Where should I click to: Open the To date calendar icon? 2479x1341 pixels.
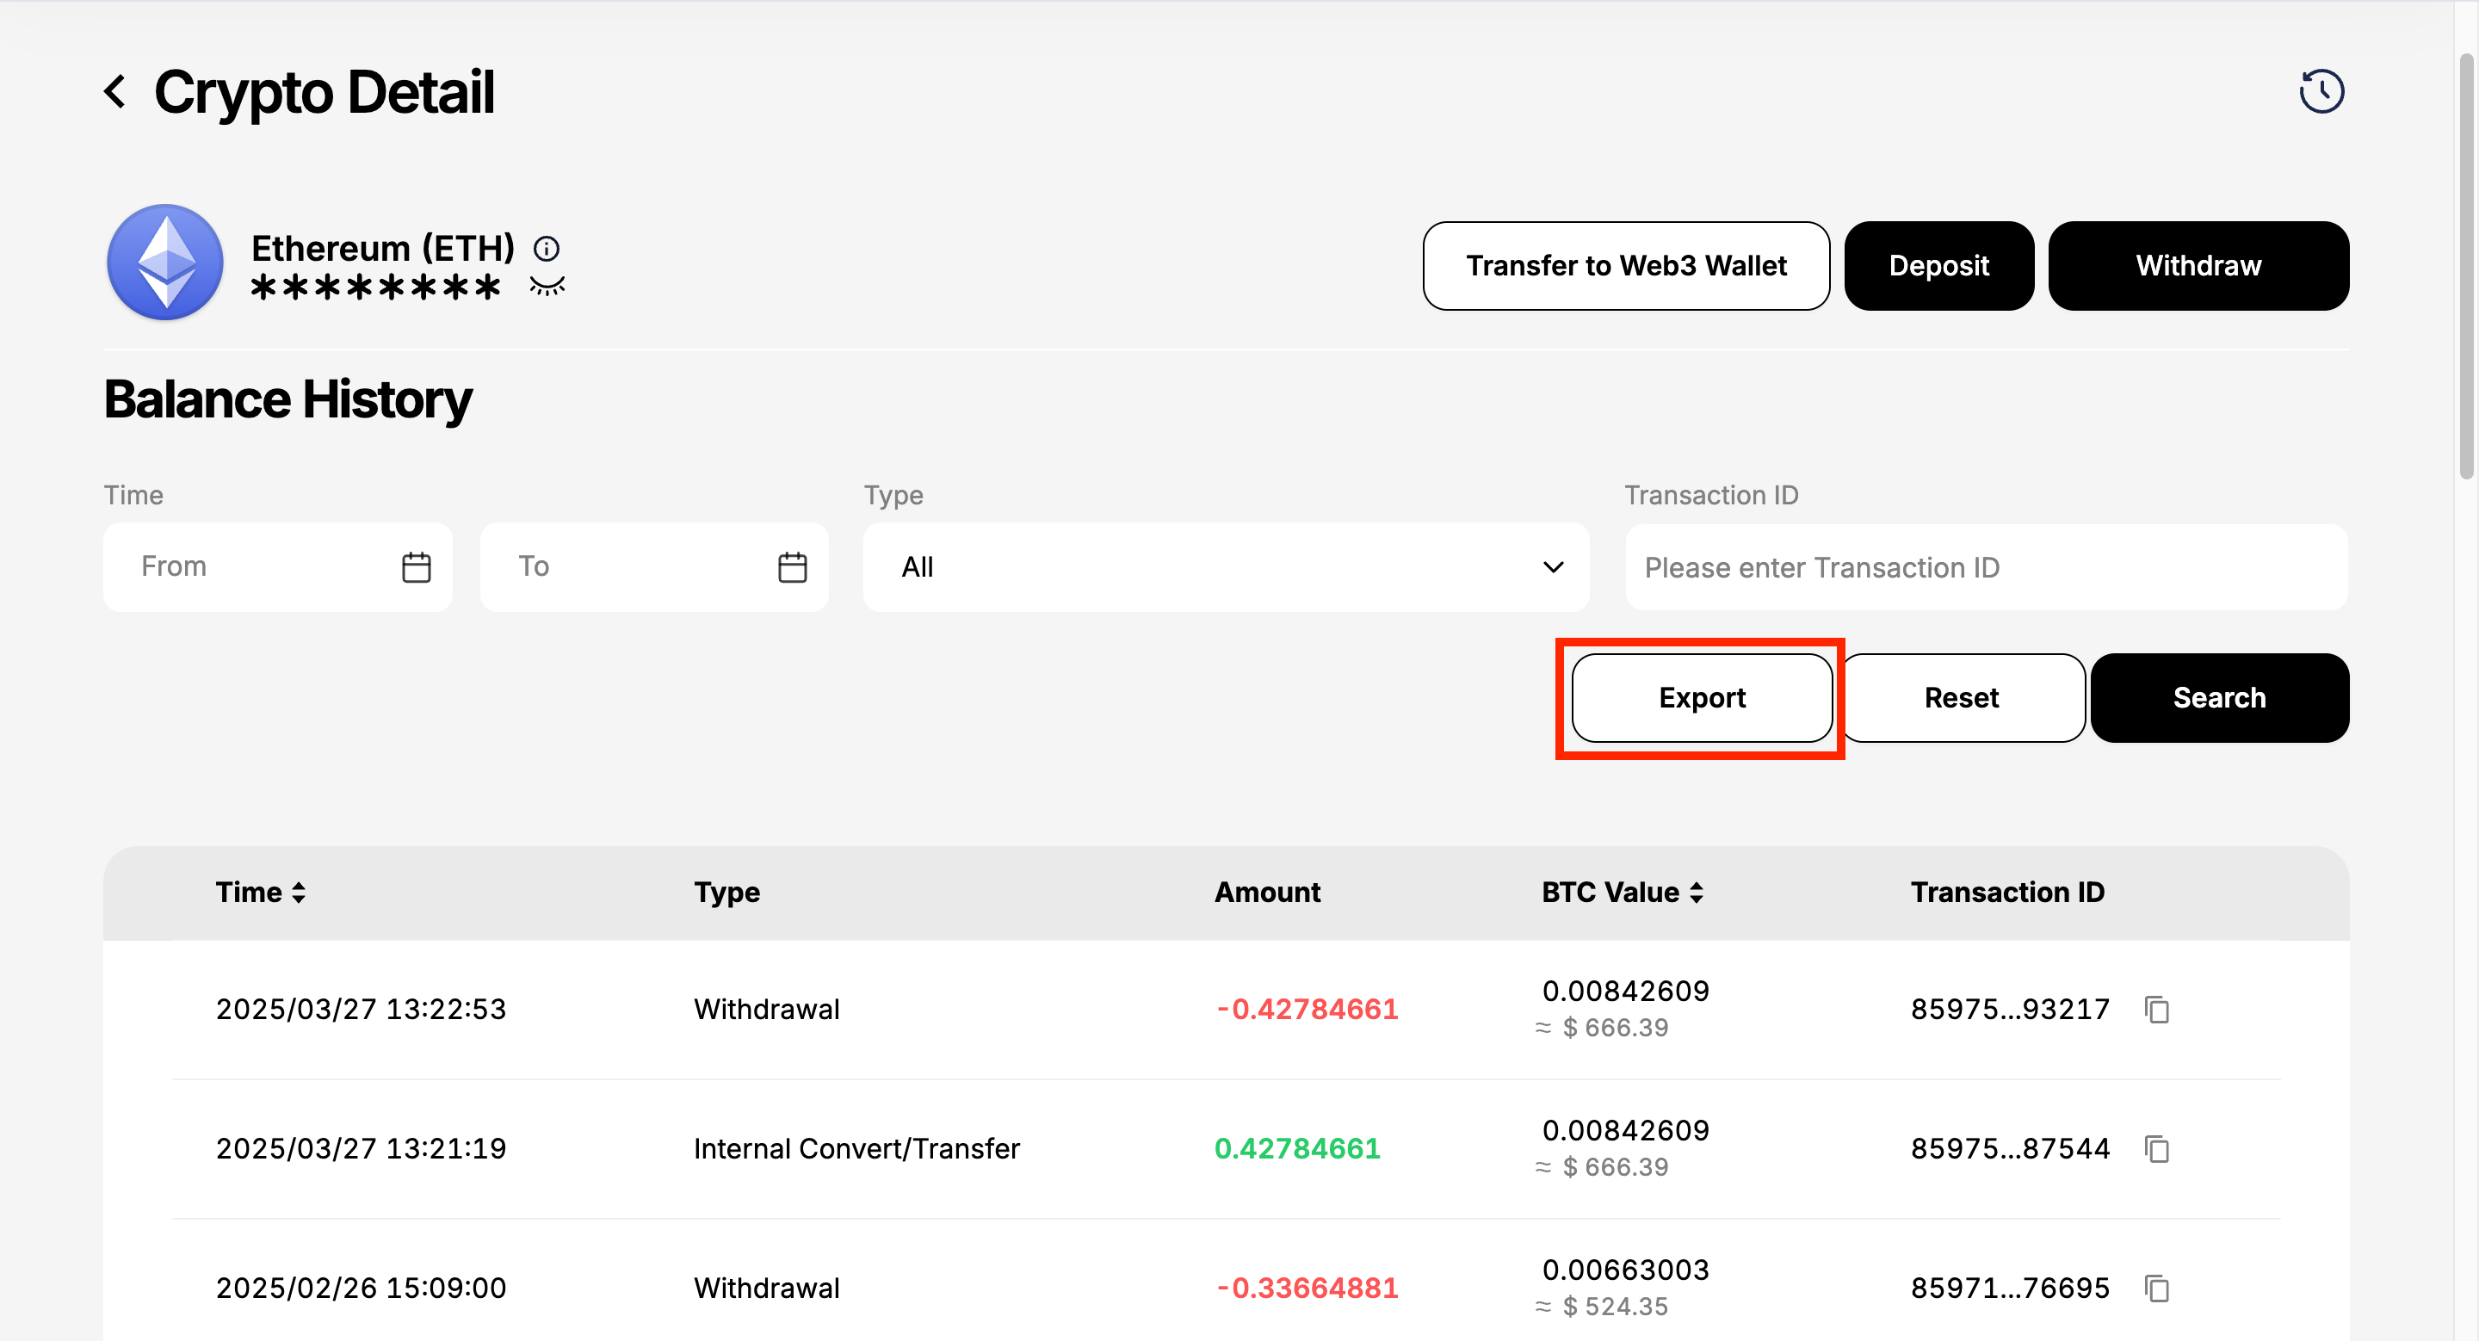[x=792, y=566]
